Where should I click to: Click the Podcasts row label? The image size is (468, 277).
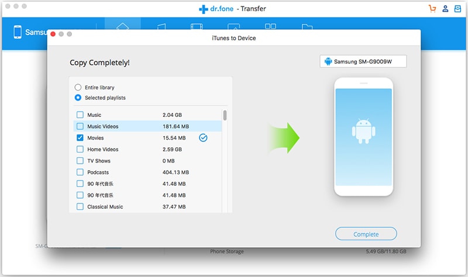tap(98, 172)
